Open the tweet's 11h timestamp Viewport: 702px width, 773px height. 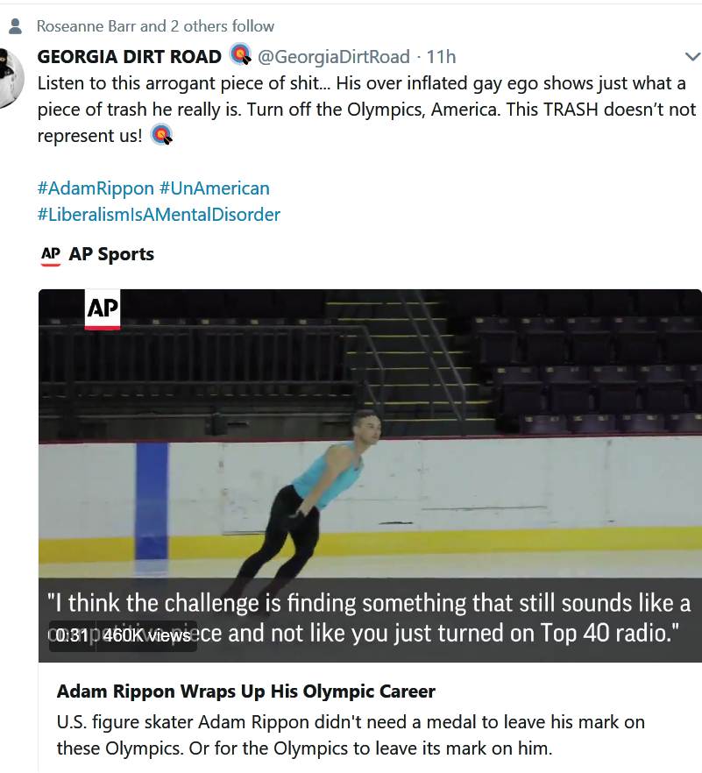[x=441, y=57]
